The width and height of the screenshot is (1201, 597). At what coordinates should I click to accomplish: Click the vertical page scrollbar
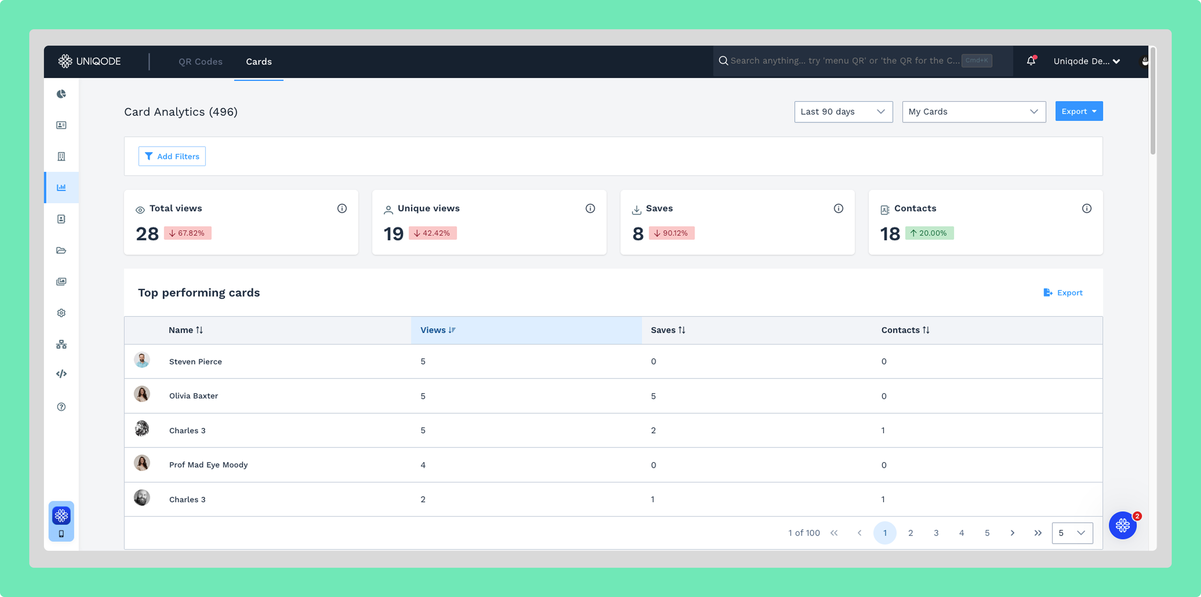pos(1152,101)
